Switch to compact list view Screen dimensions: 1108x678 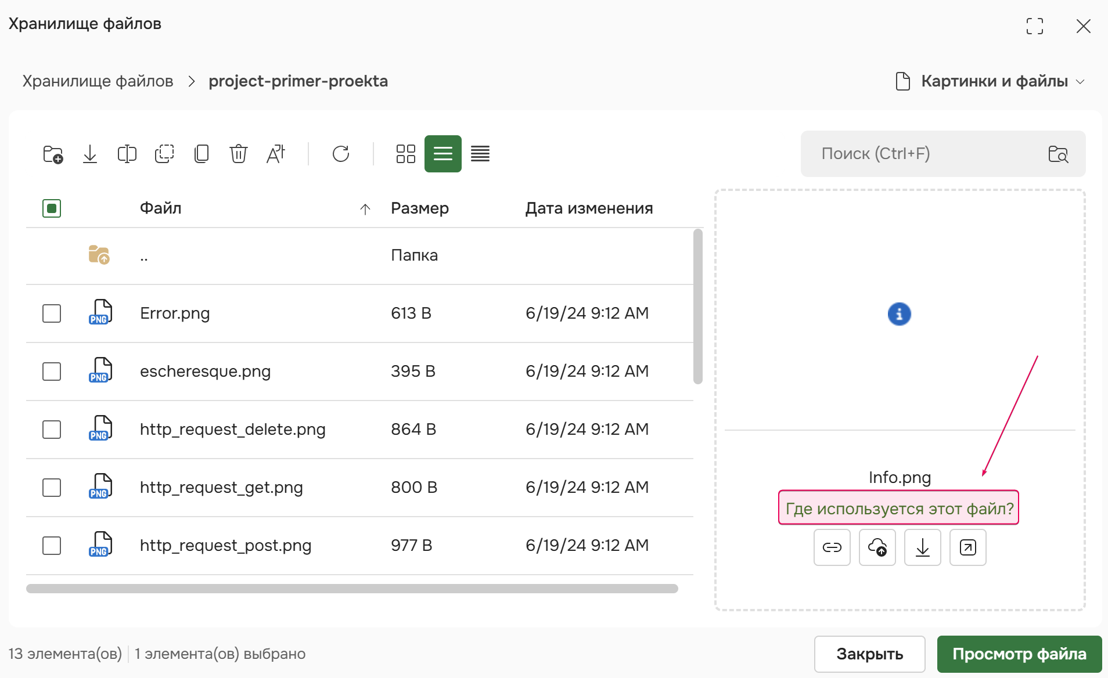coord(480,154)
